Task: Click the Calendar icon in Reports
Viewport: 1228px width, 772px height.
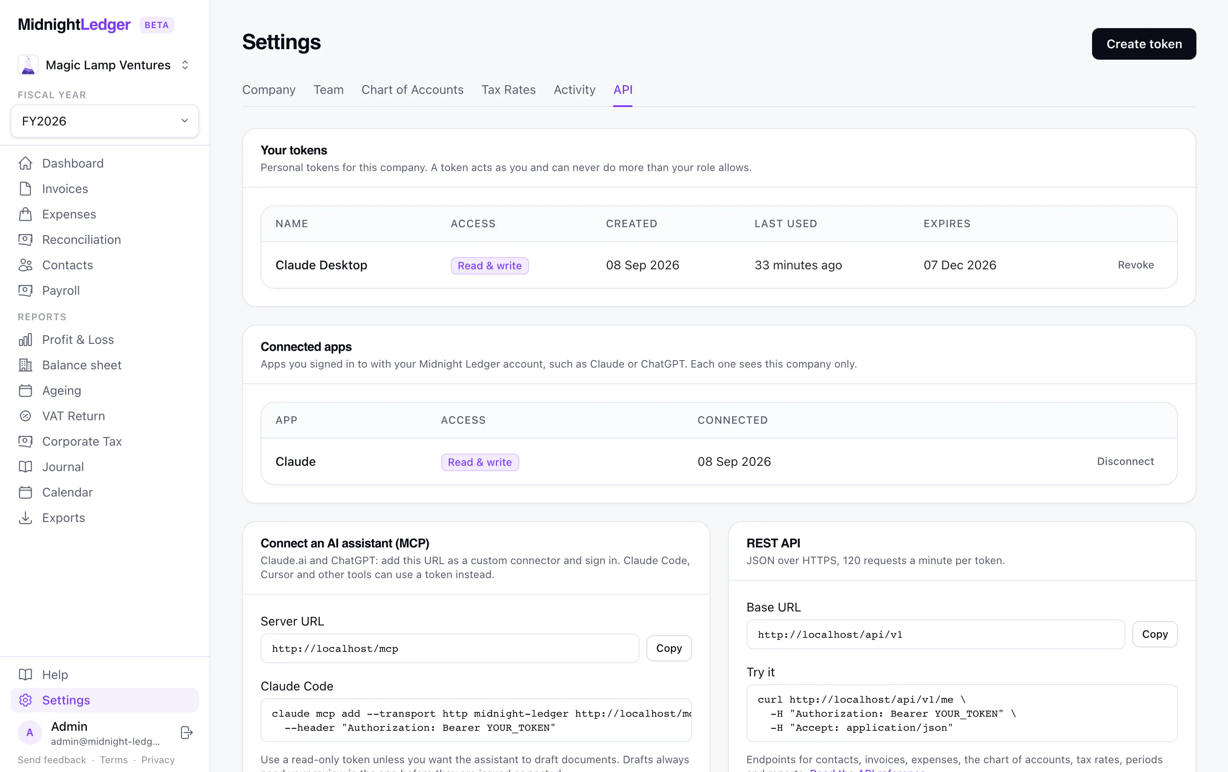Action: 25,493
